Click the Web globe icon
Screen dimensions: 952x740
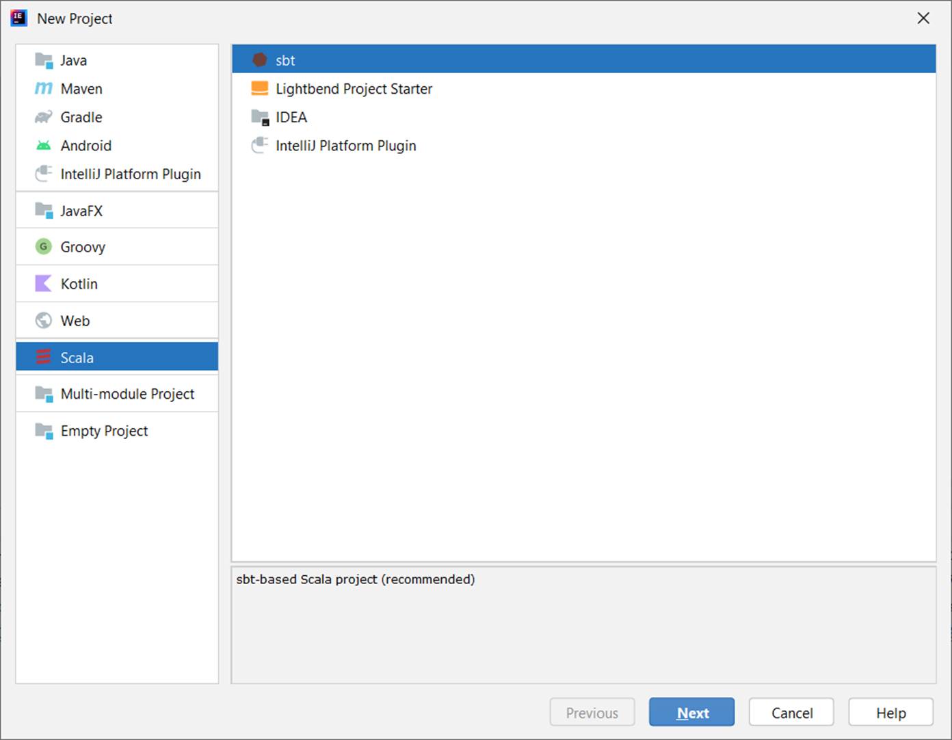tap(42, 320)
